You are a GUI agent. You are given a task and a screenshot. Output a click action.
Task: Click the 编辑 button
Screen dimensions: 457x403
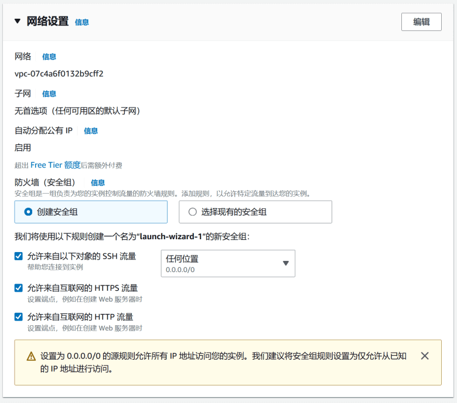421,22
